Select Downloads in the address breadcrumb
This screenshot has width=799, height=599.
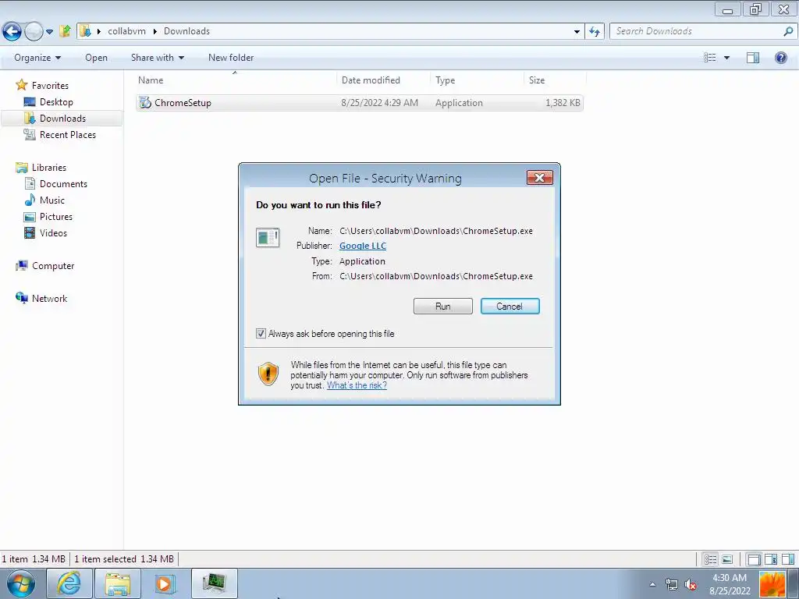point(186,31)
